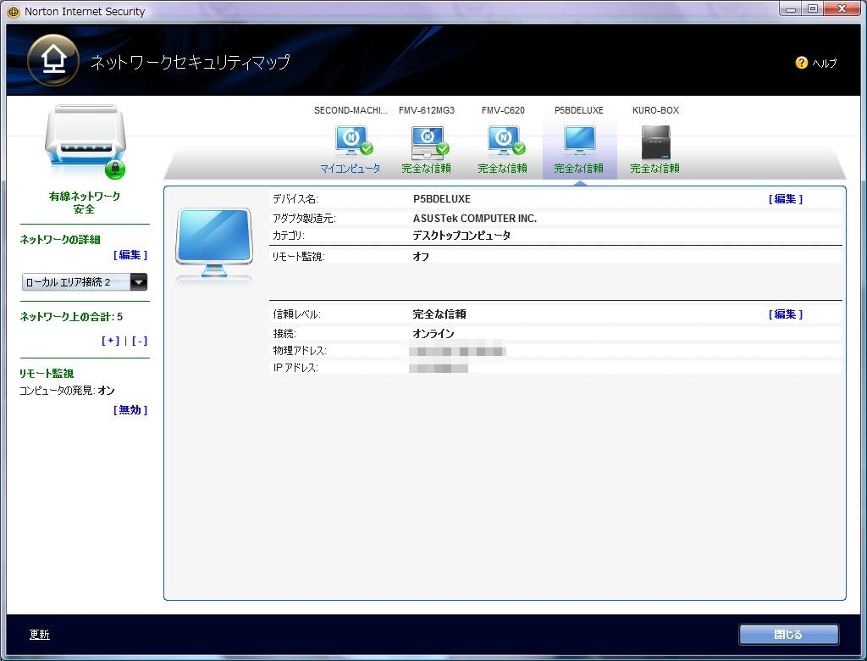Click the yellow help question mark icon
Image resolution: width=867 pixels, height=661 pixels.
(801, 63)
